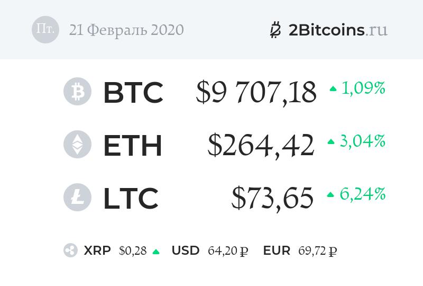
Task: Click the Пт. weekday circle badge
Action: pyautogui.click(x=45, y=29)
